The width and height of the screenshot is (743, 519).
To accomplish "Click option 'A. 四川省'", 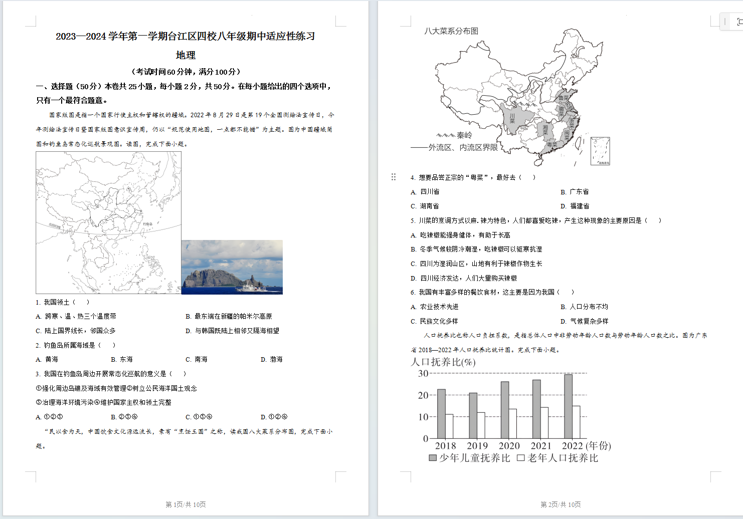I will [425, 192].
